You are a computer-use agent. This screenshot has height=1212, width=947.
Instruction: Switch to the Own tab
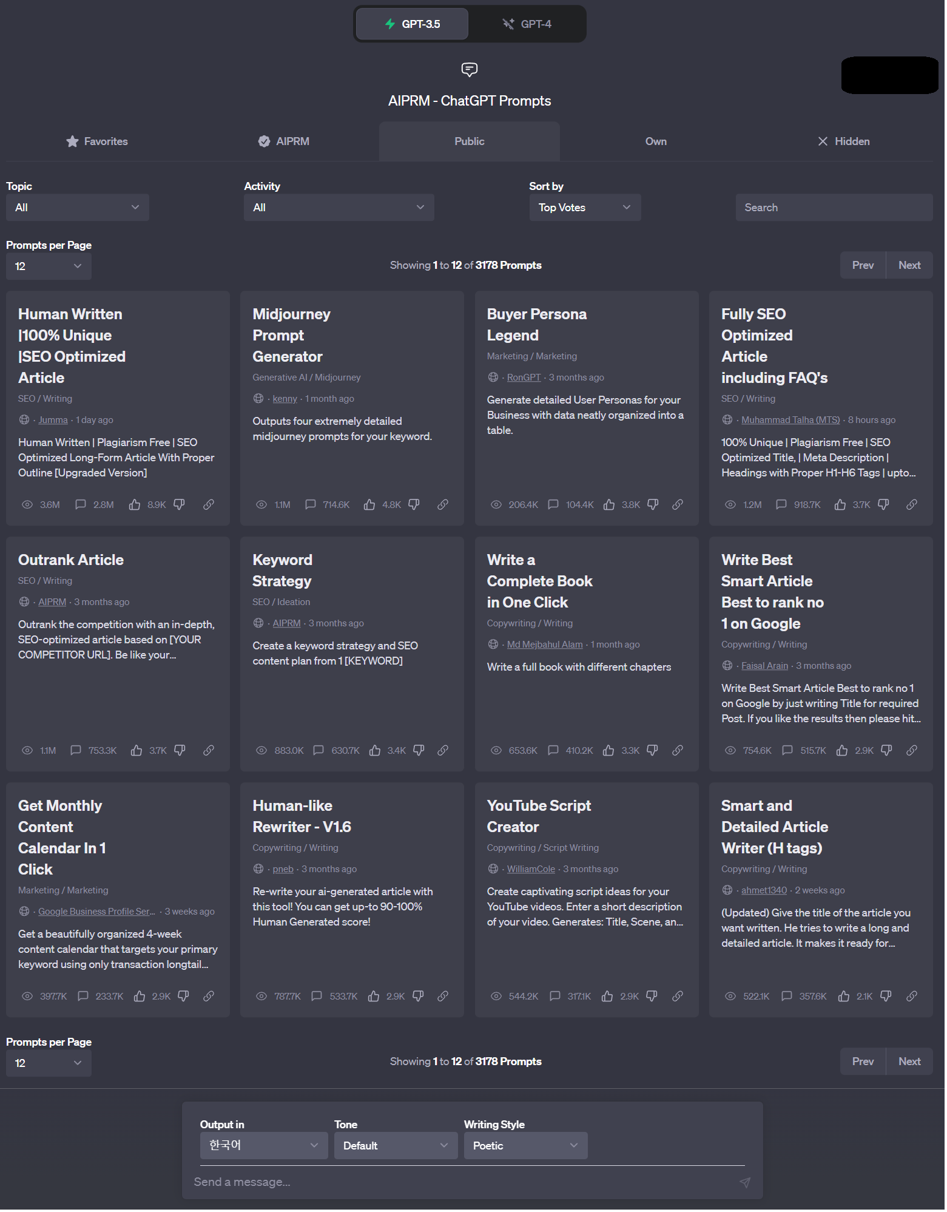(x=657, y=142)
